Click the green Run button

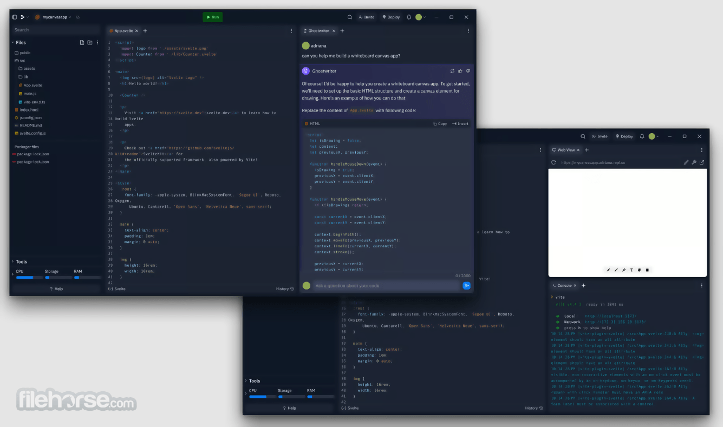click(213, 17)
